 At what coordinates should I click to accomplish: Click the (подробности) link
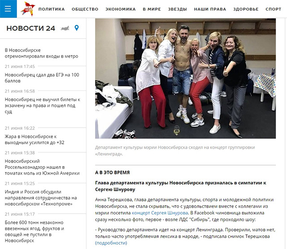[111, 243]
